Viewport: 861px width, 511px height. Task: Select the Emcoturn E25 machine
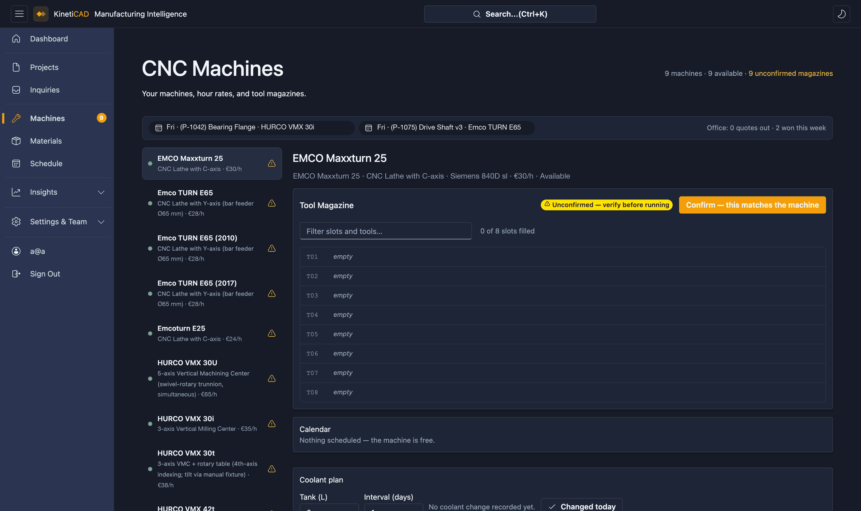(212, 333)
